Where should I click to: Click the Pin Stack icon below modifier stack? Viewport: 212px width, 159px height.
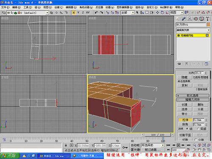click(179, 64)
